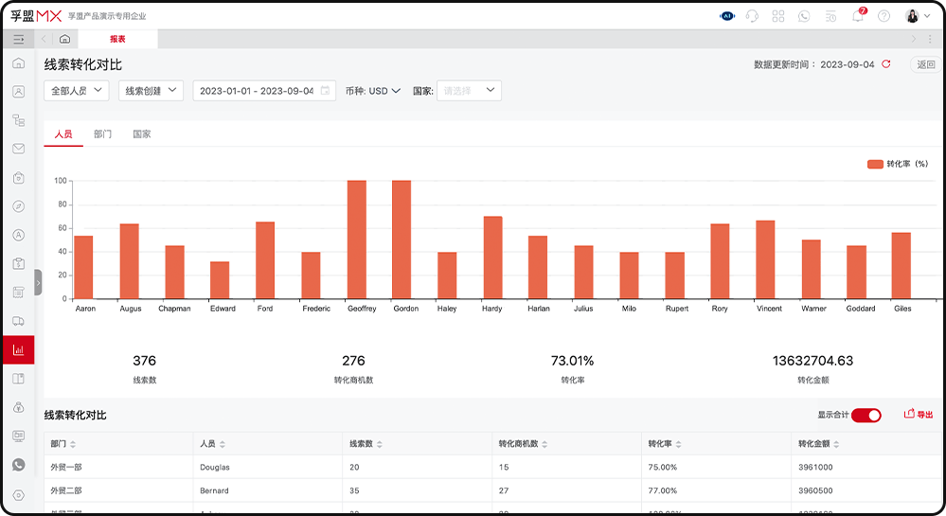Click the WhatsApp icon in top bar
The width and height of the screenshot is (946, 516).
coord(804,16)
